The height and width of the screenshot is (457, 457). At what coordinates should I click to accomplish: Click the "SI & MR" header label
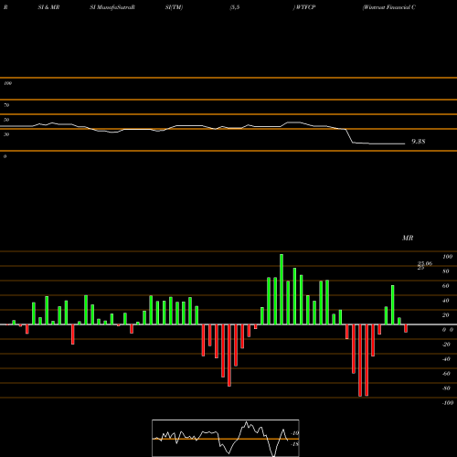click(x=48, y=7)
